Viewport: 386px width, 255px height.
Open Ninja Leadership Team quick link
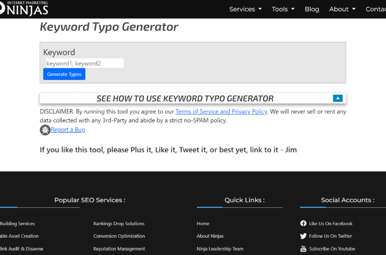coord(220,249)
